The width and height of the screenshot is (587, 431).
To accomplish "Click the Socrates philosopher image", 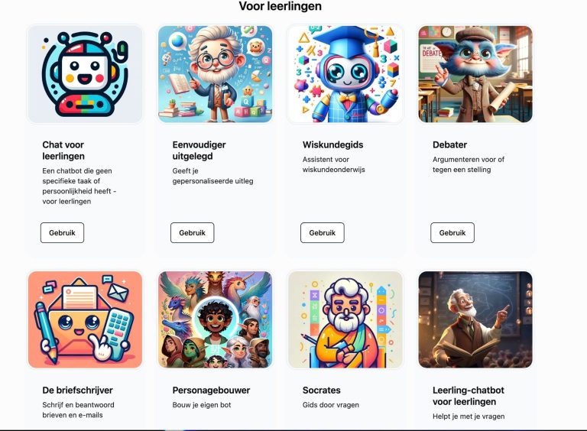I will click(345, 319).
